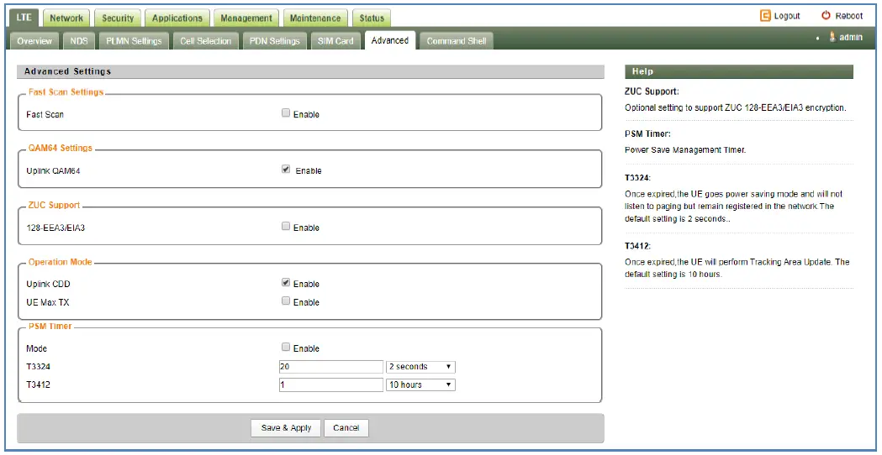This screenshot has width=882, height=455.
Task: Click the ZUC Support help heading
Action: (x=652, y=91)
